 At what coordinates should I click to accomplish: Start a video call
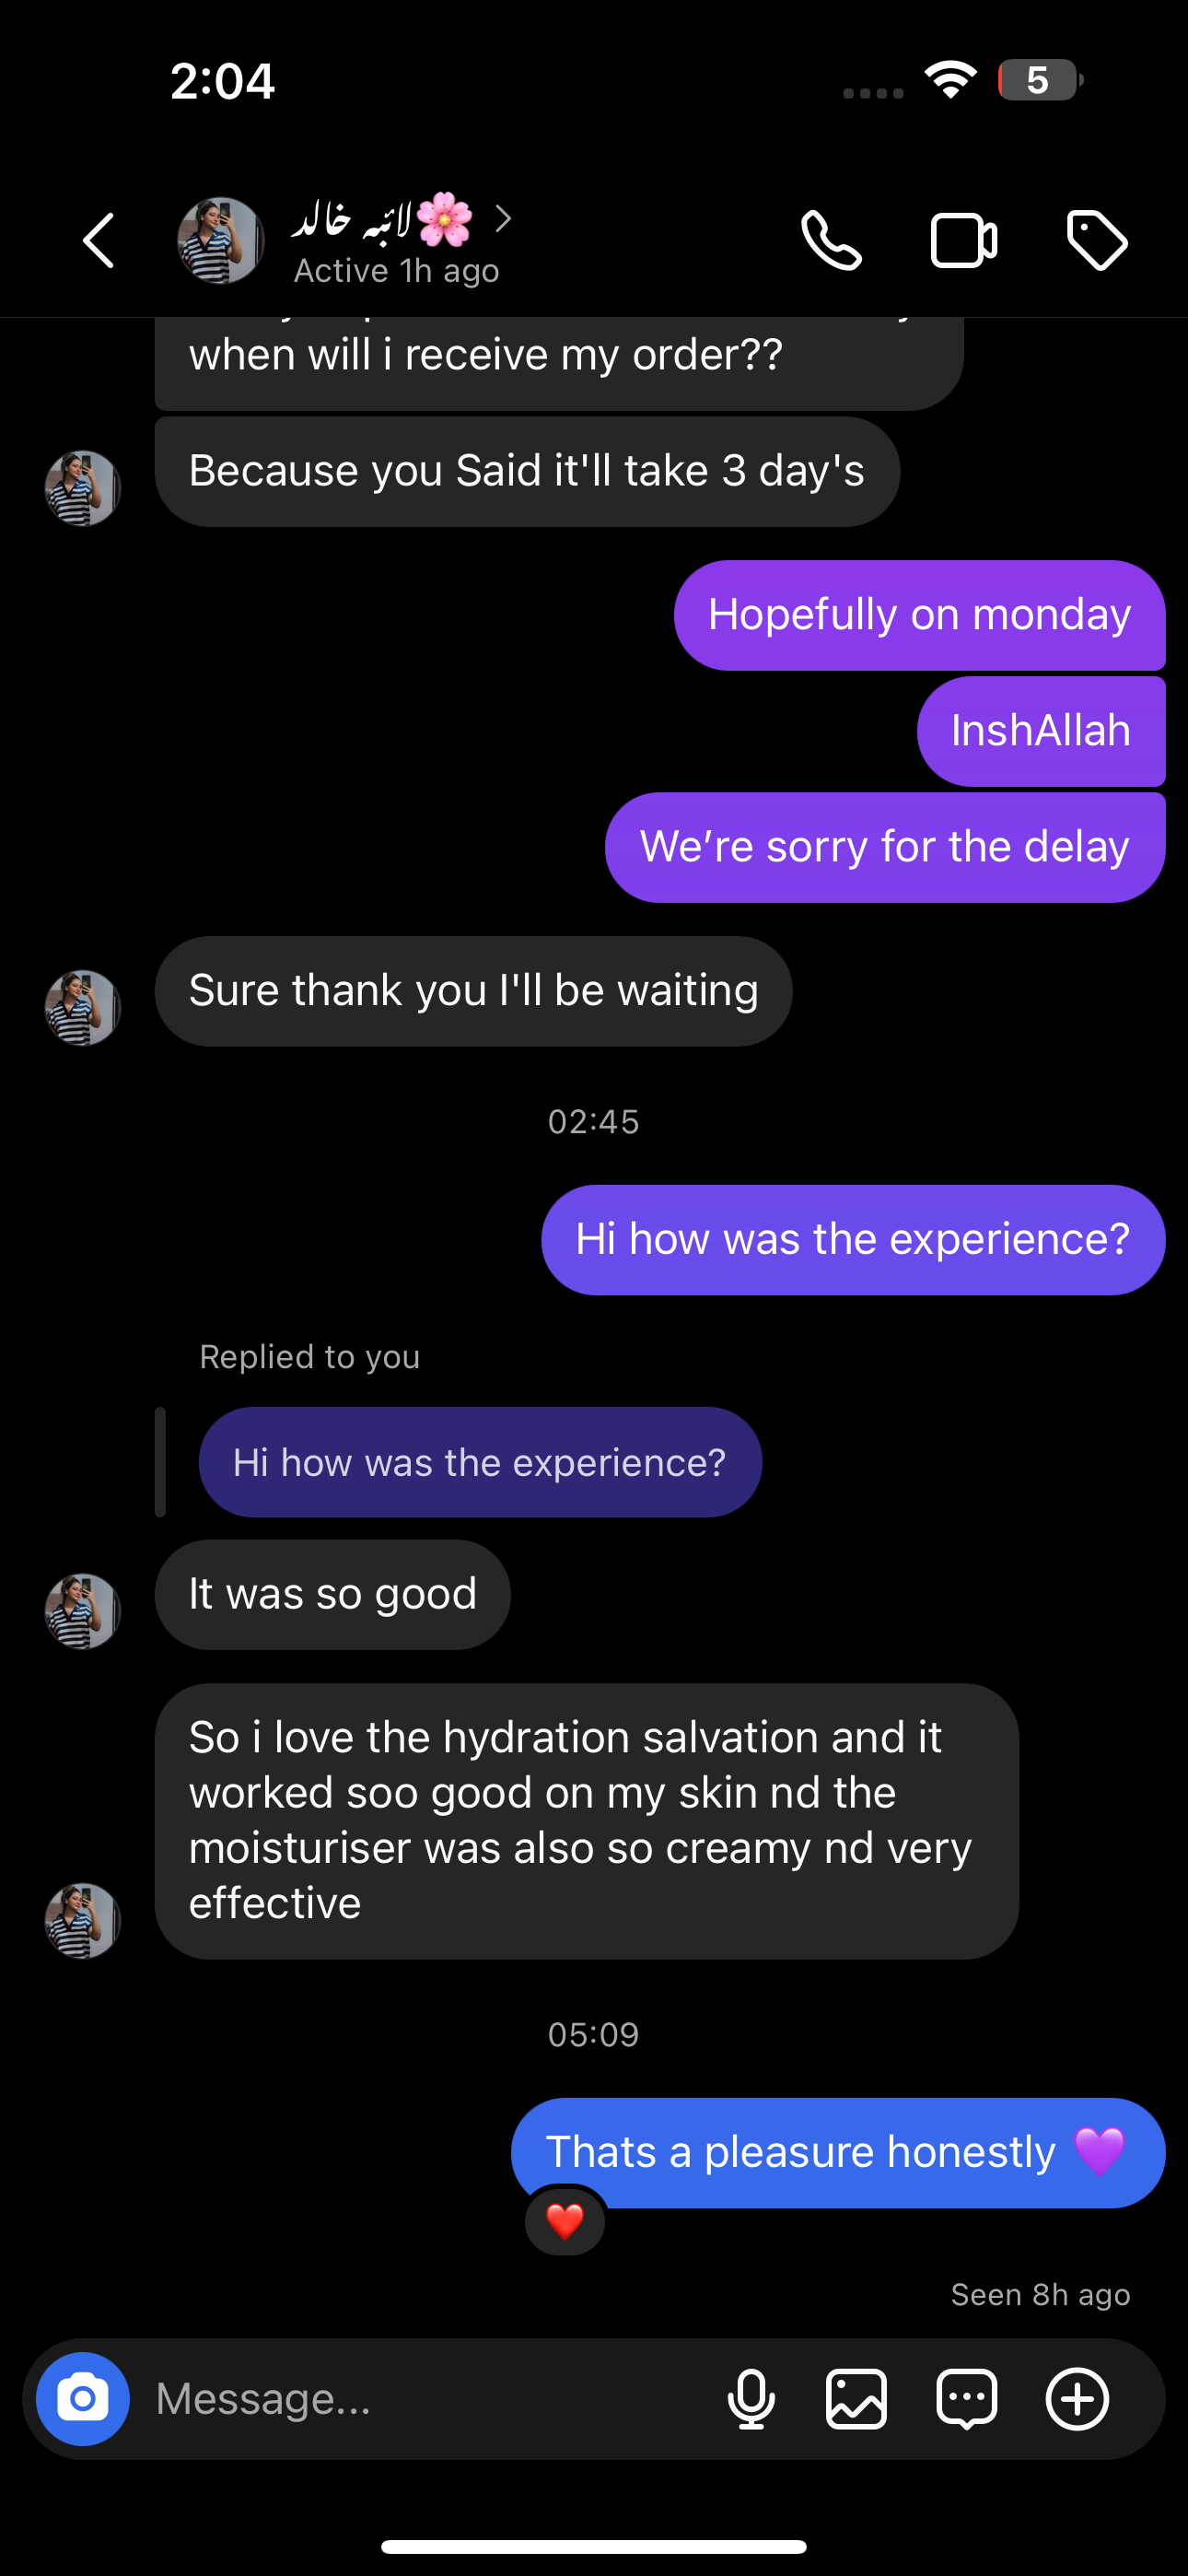(x=963, y=241)
